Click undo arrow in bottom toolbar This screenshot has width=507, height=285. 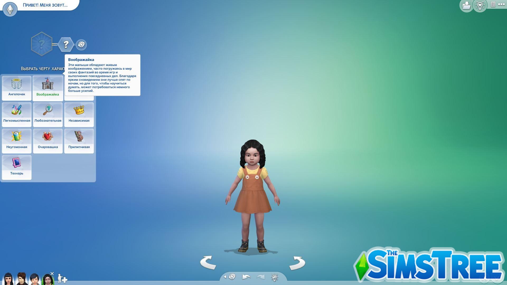coord(246,277)
